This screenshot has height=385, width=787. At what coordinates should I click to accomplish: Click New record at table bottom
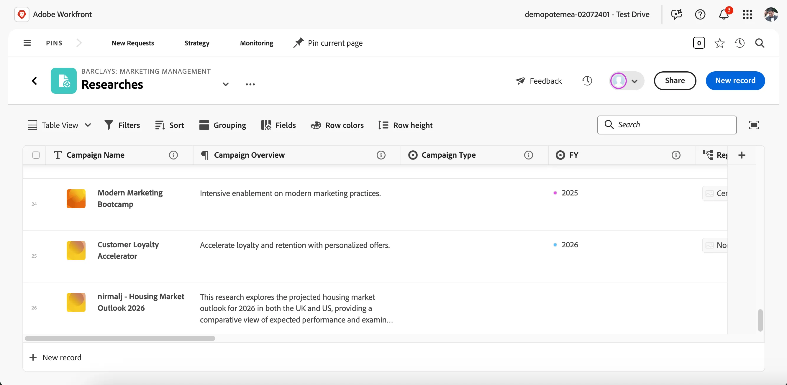55,357
